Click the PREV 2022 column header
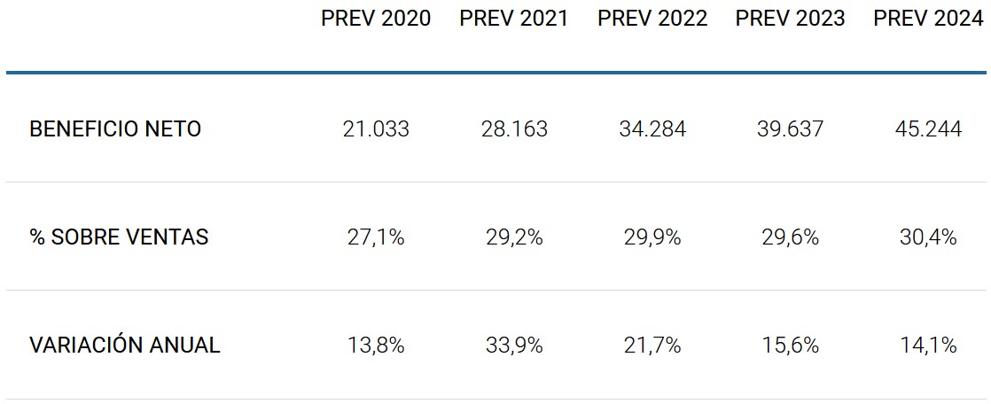This screenshot has width=991, height=404. tap(652, 19)
